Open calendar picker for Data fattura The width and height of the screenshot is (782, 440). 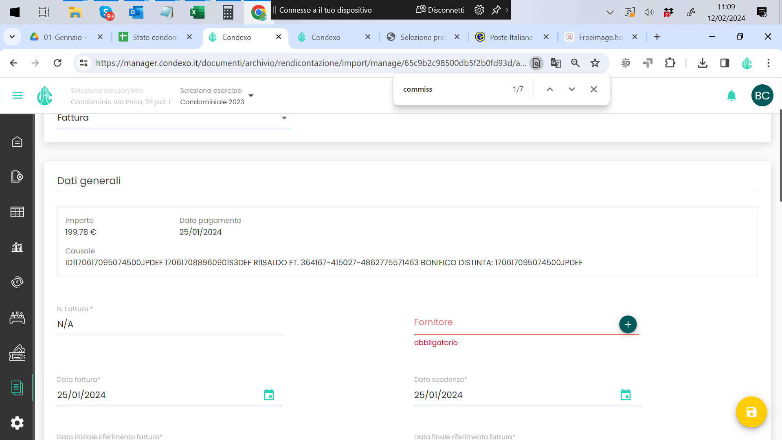pos(269,395)
